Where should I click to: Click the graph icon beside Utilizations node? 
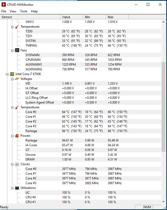(x=17, y=188)
